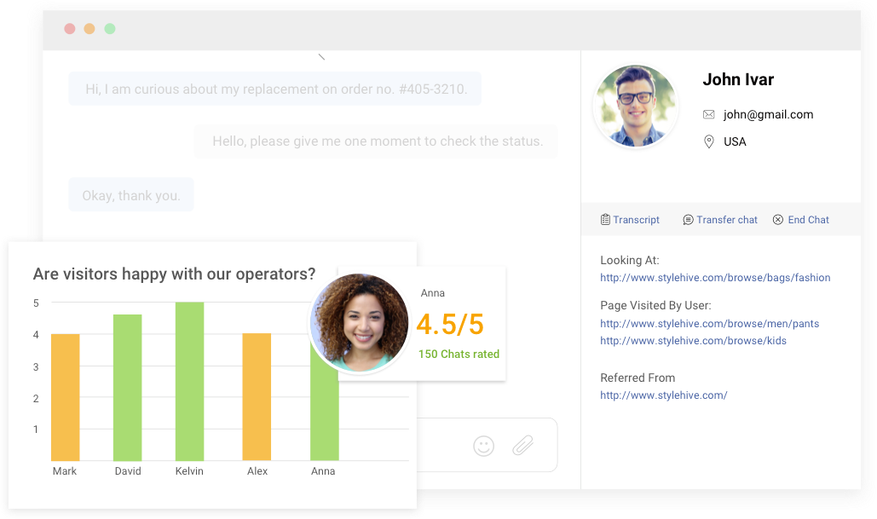
Task: Click the green traffic light window button
Action: 109,28
